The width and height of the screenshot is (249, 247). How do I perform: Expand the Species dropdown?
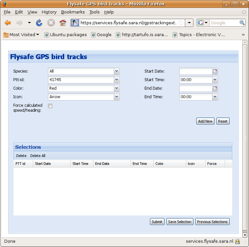pos(116,71)
